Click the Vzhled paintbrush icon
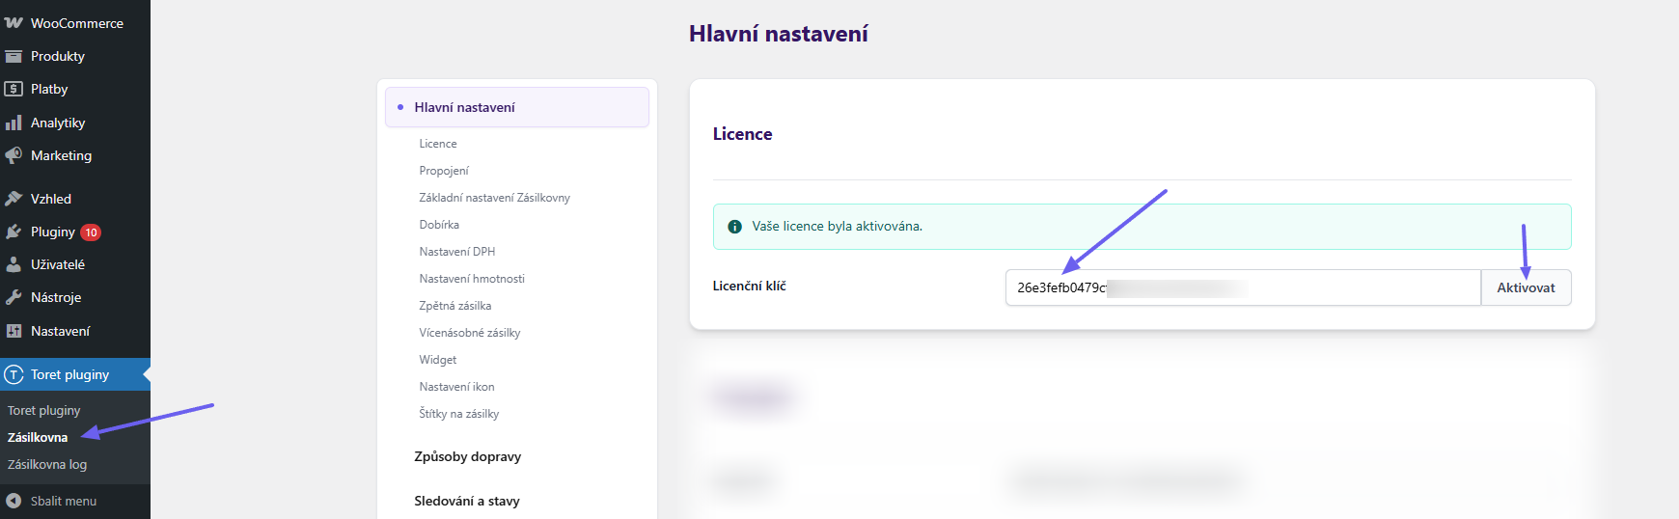 (14, 199)
